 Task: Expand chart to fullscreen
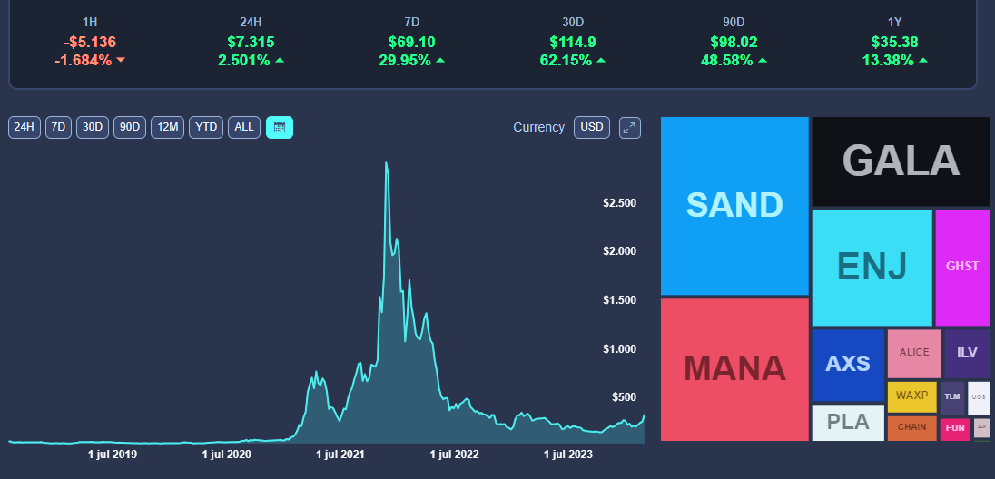(629, 128)
